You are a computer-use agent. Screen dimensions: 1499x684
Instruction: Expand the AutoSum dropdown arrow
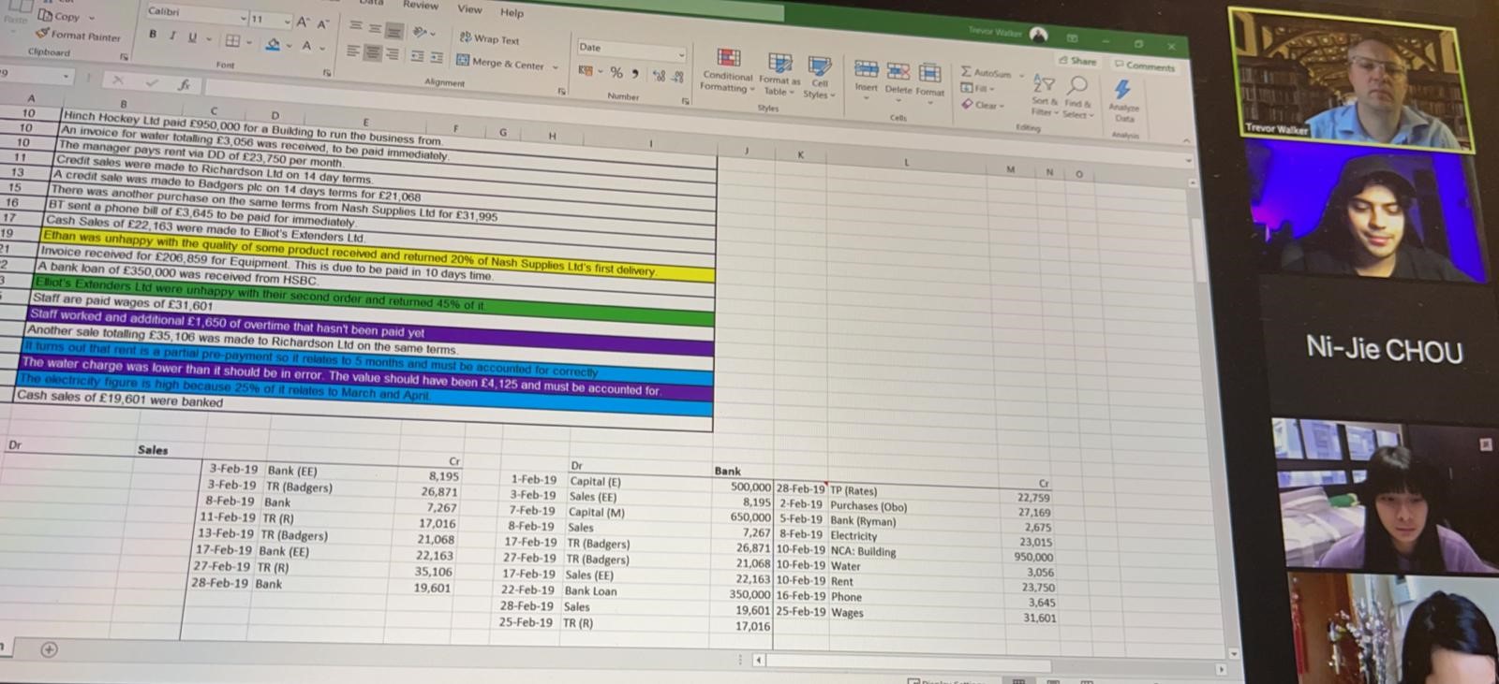point(1021,75)
